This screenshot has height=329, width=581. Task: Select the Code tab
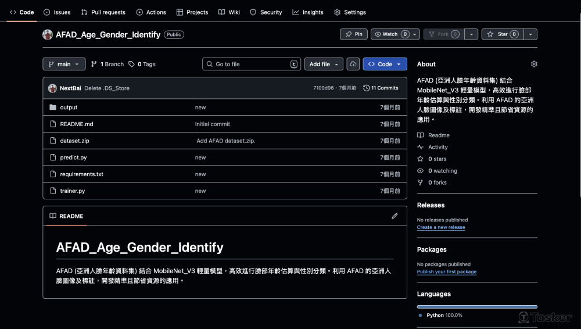pyautogui.click(x=22, y=12)
